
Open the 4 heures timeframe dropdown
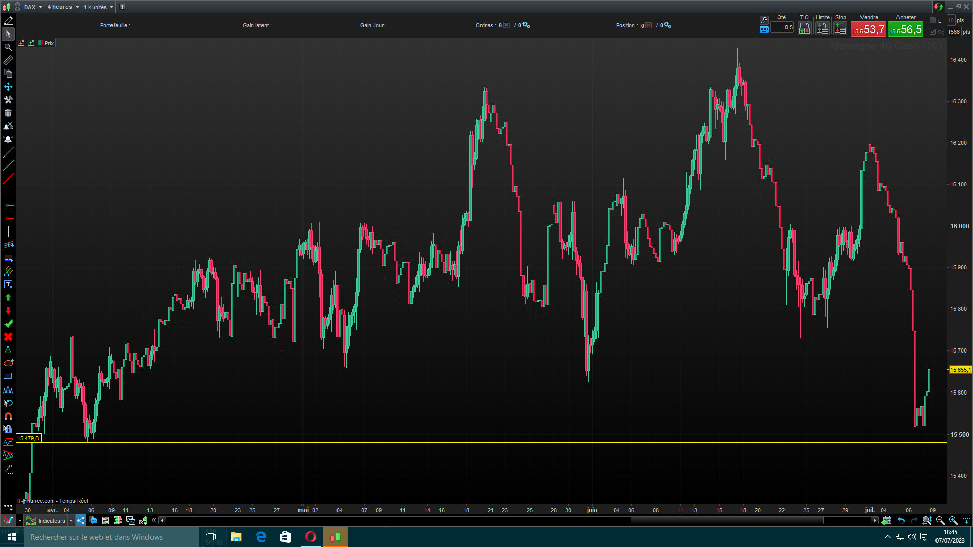(63, 7)
